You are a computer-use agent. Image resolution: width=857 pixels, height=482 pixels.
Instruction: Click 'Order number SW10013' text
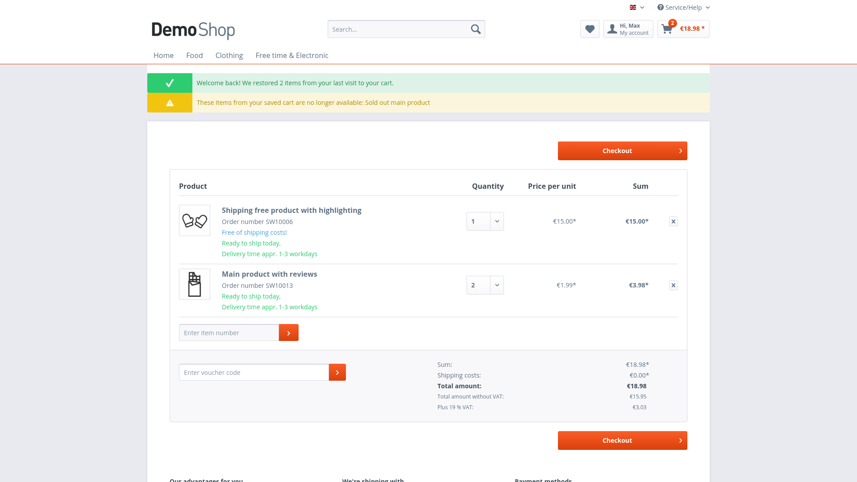[257, 286]
